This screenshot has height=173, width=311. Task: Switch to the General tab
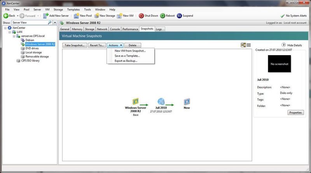coord(65,29)
